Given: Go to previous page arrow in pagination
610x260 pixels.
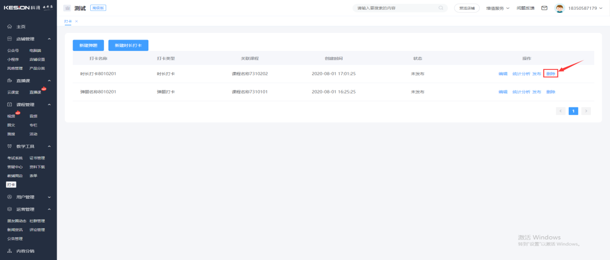Looking at the screenshot, I should click(561, 111).
